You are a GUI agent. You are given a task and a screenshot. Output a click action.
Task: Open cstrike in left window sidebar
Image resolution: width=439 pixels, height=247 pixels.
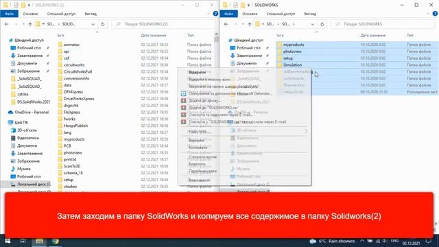click(x=23, y=94)
